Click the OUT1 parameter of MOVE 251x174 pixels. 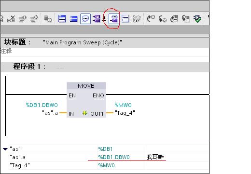pyautogui.click(x=97, y=114)
